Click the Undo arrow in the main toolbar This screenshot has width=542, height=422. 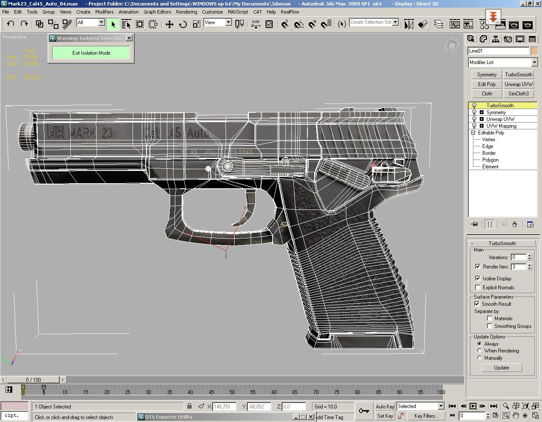(x=11, y=24)
